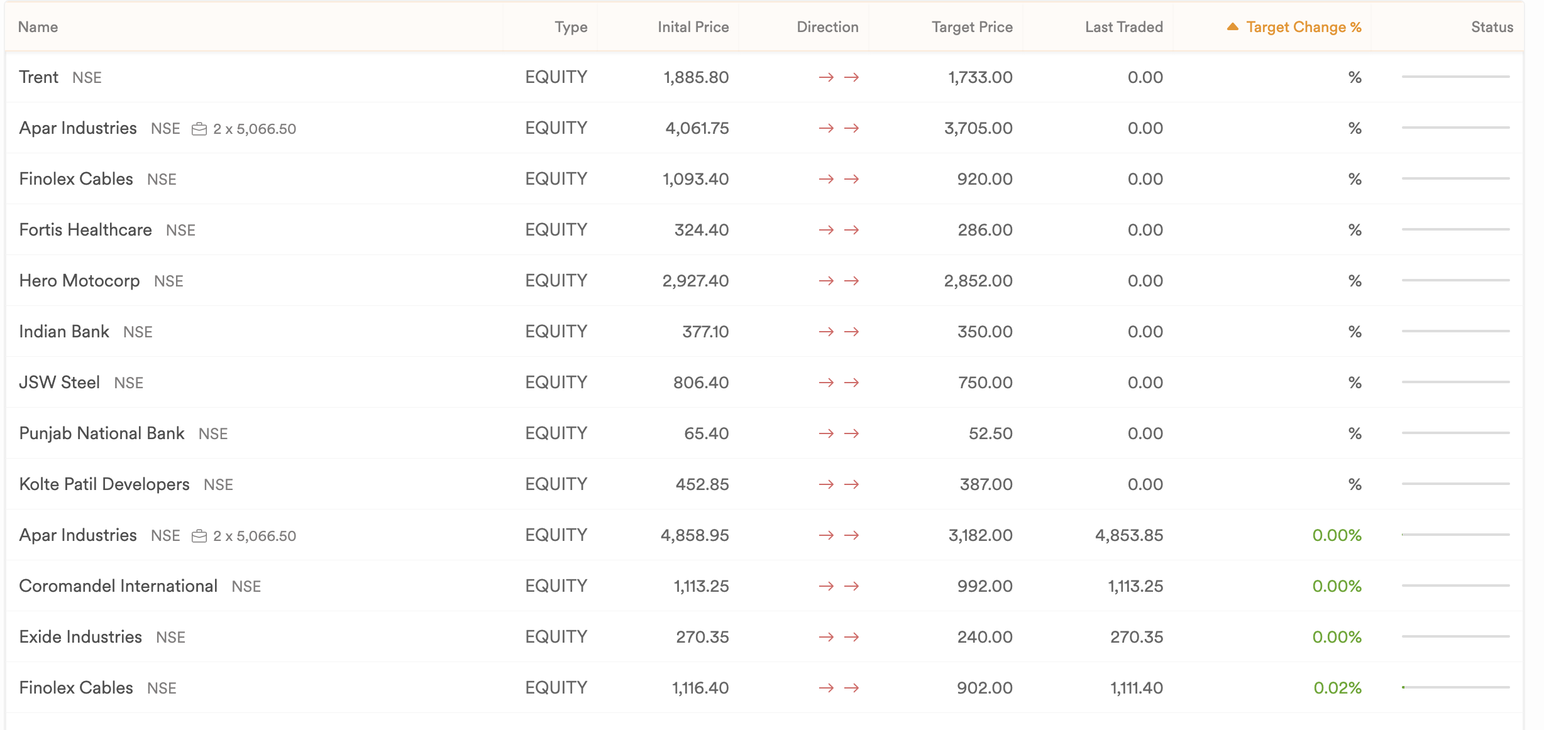The width and height of the screenshot is (1544, 730).
Task: Open Indian Bank stock name
Action: [64, 332]
